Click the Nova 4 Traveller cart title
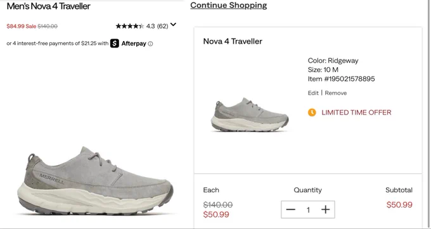Screen dimensions: 431x229 point(233,41)
